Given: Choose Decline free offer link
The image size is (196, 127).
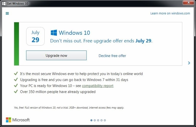Looking at the screenshot, I should pos(112,56).
